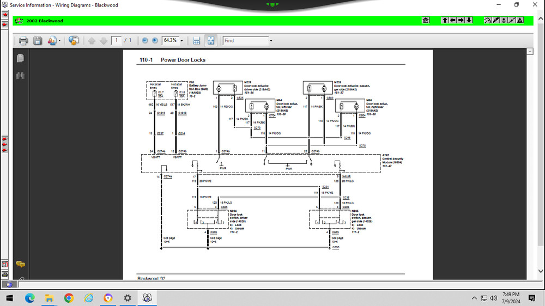Open Windows Start menu
The height and width of the screenshot is (306, 545).
[x=10, y=298]
